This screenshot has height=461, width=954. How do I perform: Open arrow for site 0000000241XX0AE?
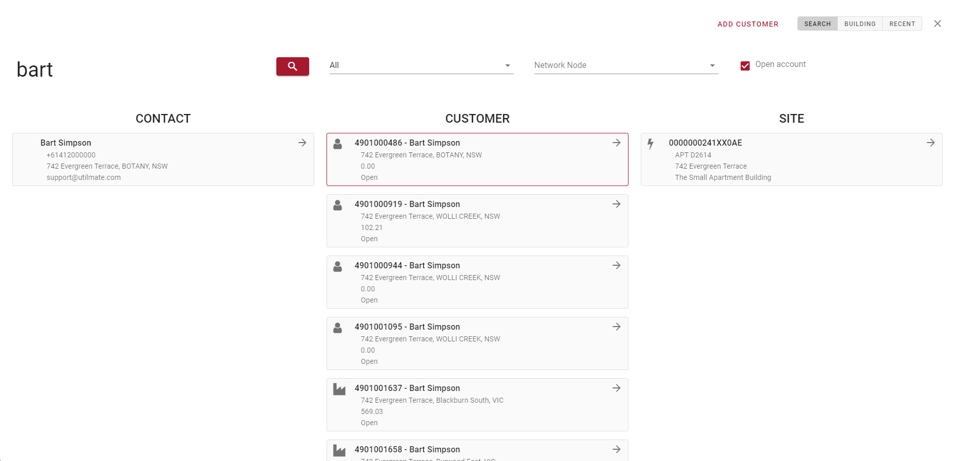(x=931, y=143)
